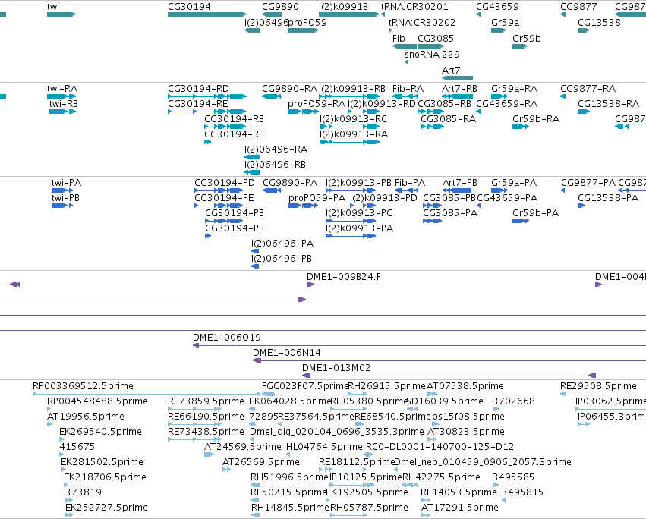Screen dimensions: 646x519
Task: Click the CG30194-PD protein feature
Action: click(x=219, y=190)
